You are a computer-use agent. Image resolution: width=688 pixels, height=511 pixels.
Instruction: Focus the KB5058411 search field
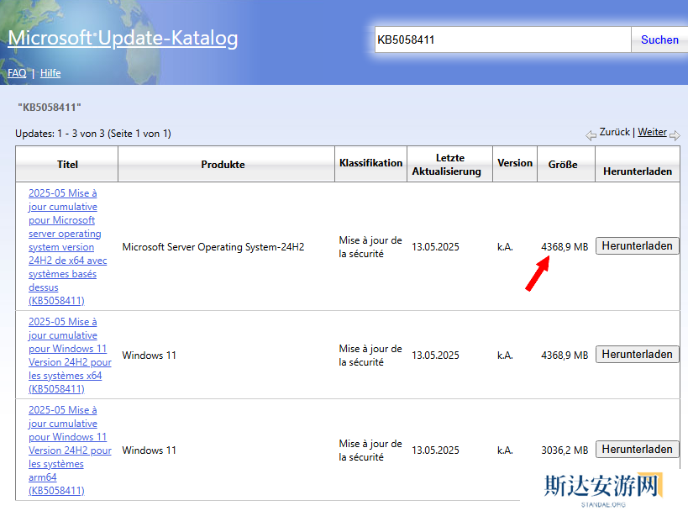[502, 40]
